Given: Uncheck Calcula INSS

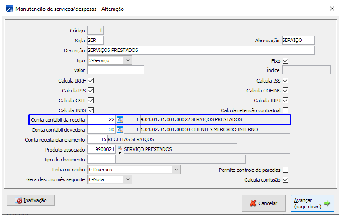Looking at the screenshot, I should pos(91,110).
